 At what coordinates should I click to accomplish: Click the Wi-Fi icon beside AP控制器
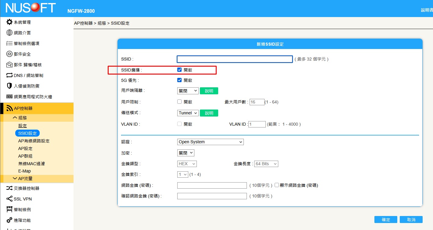click(9, 108)
